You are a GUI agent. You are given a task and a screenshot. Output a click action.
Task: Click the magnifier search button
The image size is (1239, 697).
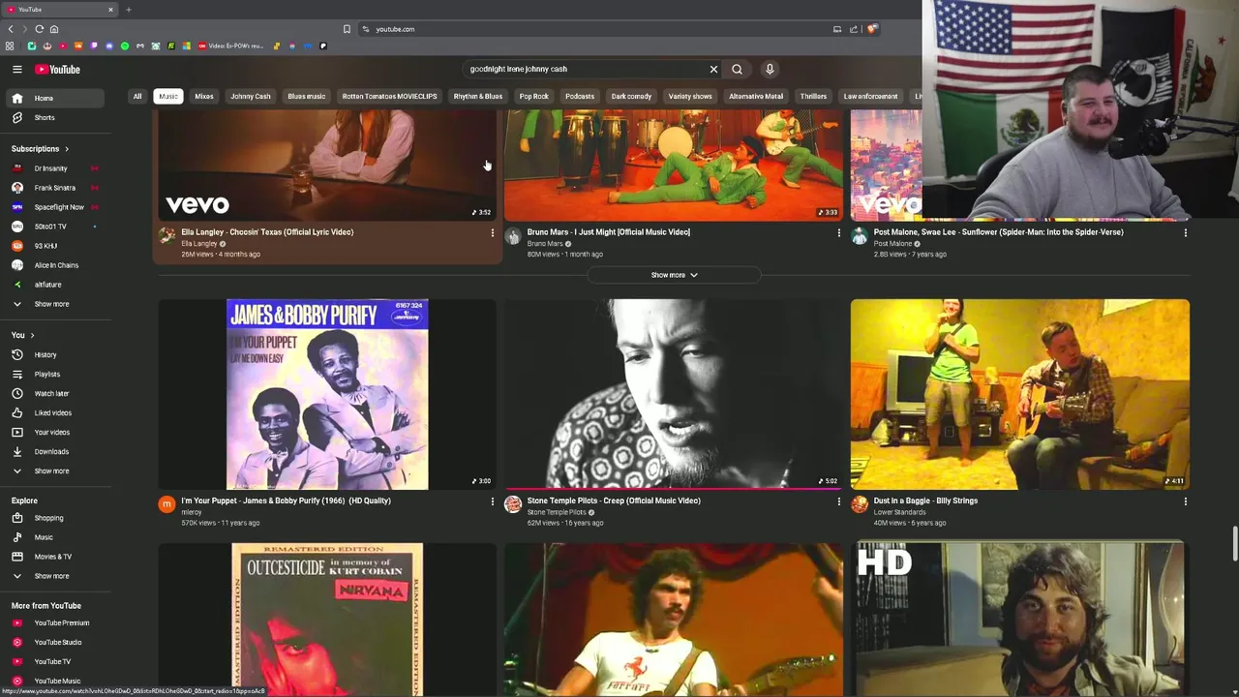737,69
